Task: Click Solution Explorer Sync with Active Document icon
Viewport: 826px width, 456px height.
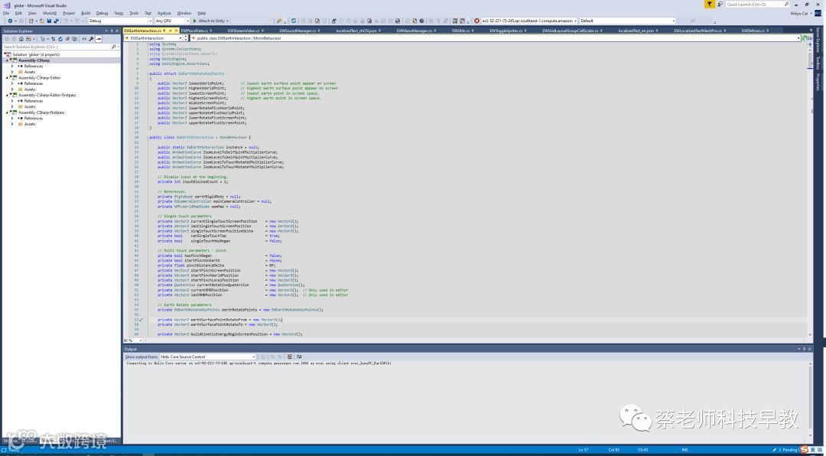Action: (54, 39)
